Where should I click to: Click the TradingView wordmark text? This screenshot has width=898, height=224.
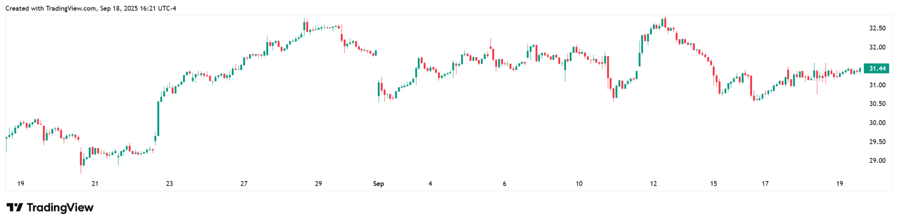(60, 208)
